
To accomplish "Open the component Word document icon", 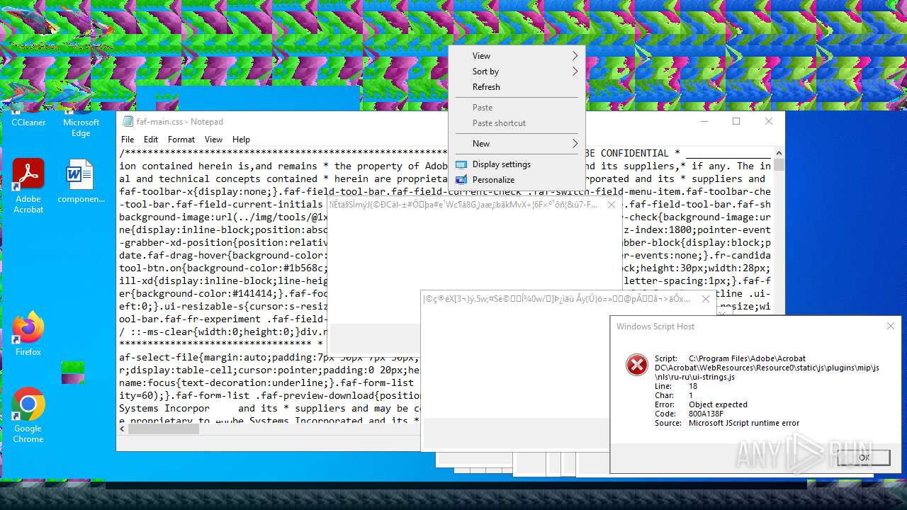I will pos(81,182).
